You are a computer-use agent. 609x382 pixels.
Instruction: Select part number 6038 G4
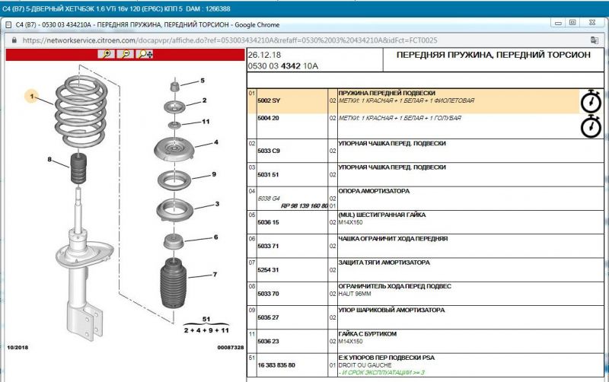[269, 198]
